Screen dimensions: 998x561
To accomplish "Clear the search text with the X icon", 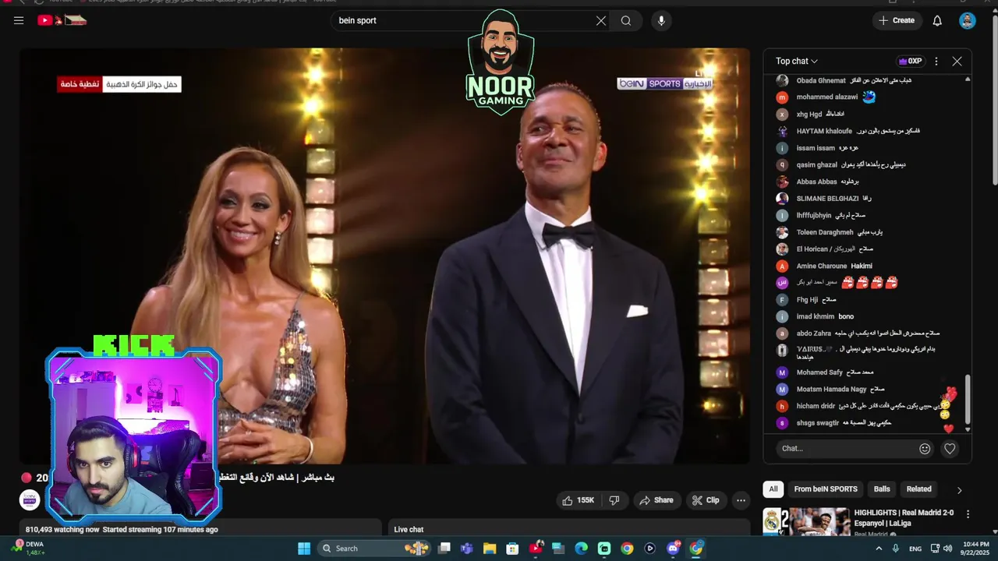I will point(601,21).
